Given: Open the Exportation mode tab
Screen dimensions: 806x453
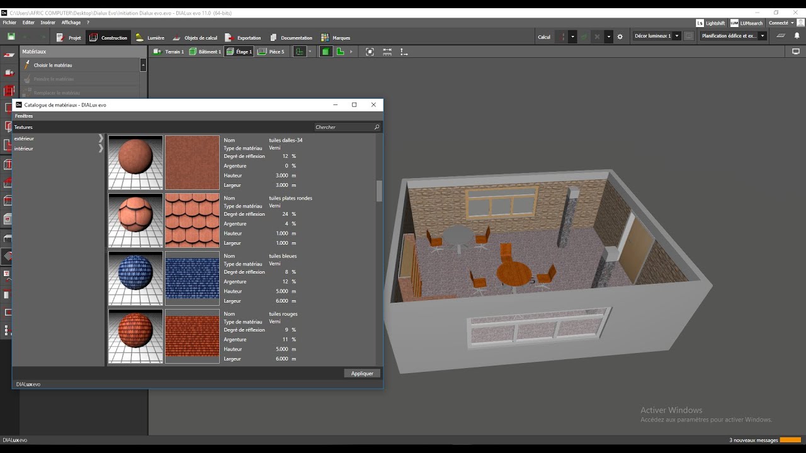Looking at the screenshot, I should pos(243,38).
